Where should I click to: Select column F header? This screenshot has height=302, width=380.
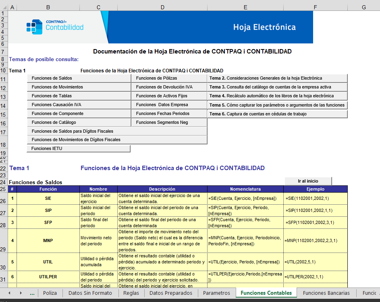pyautogui.click(x=315, y=8)
